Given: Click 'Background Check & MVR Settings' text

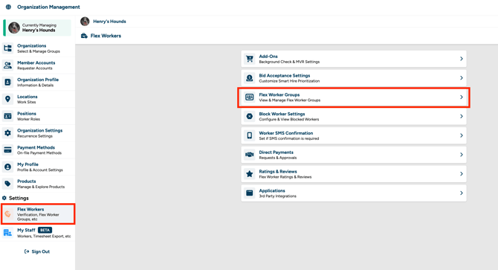Looking at the screenshot, I should [289, 62].
